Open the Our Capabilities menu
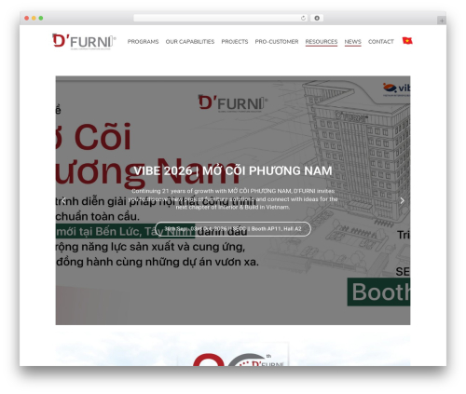This screenshot has height=394, width=466. [x=190, y=42]
